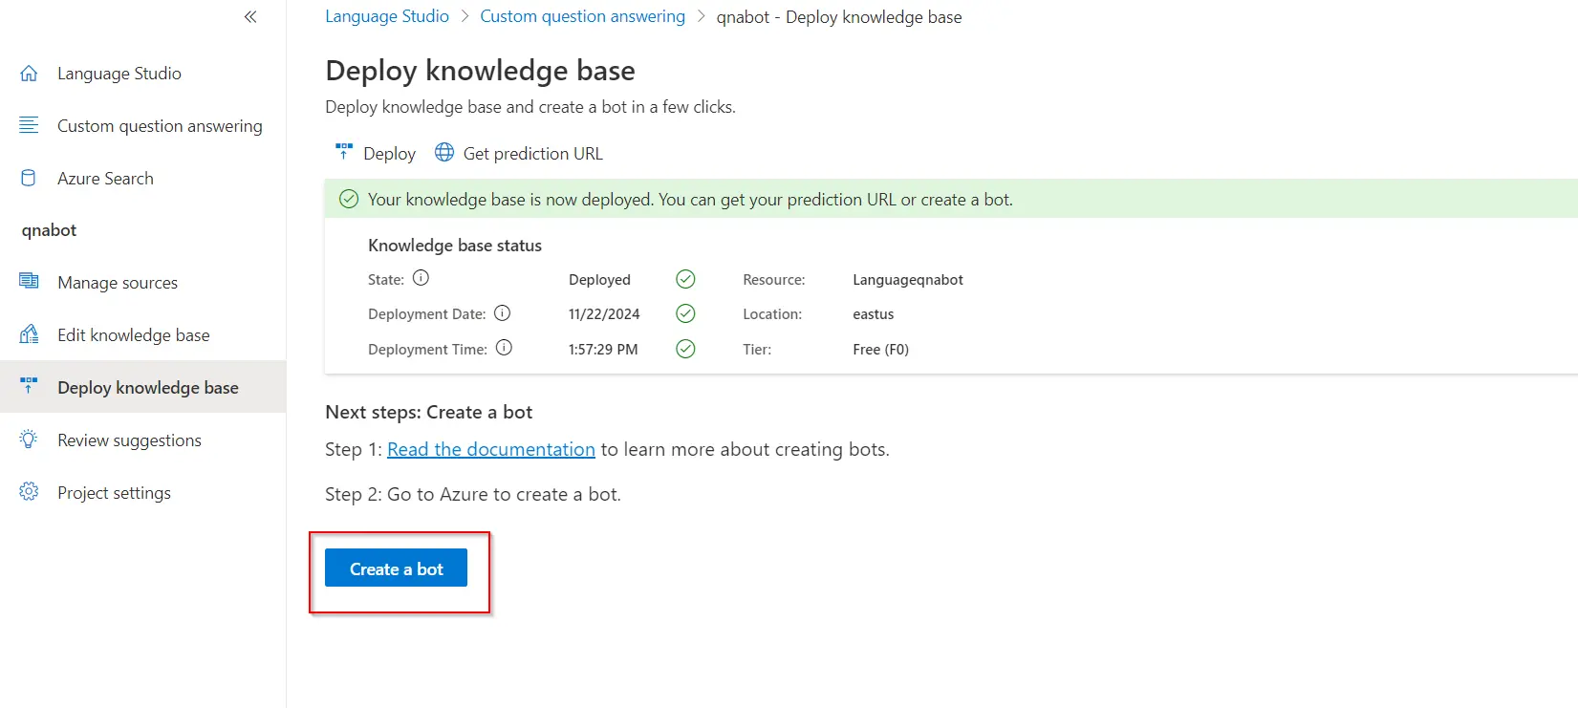
Task: Click the Deploy toolbar button
Action: click(376, 153)
